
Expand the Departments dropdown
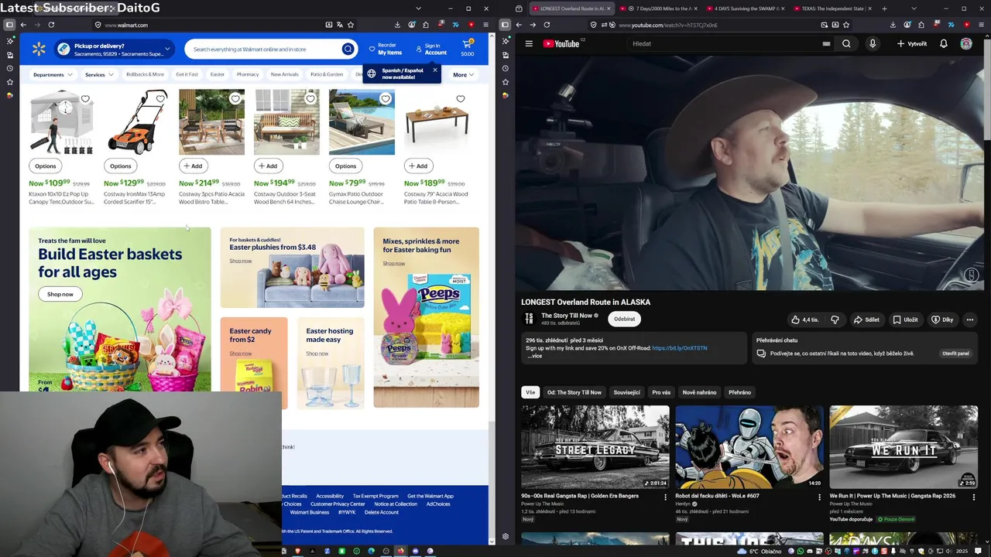tap(53, 74)
